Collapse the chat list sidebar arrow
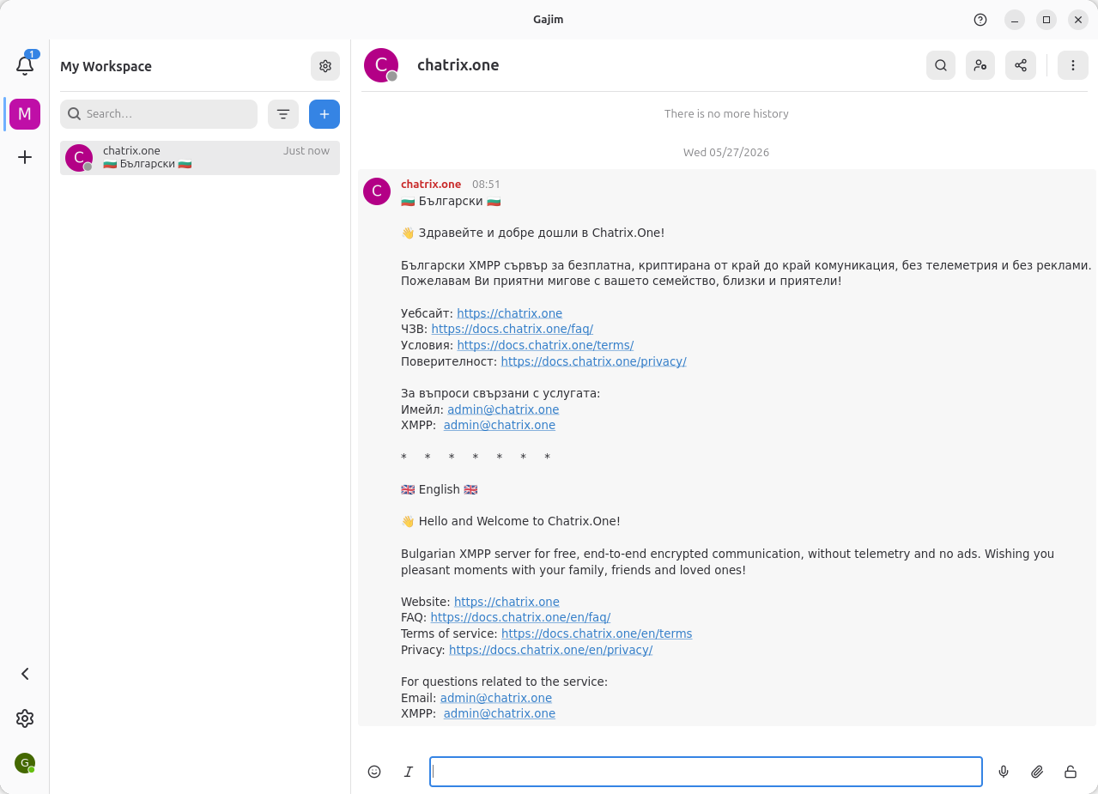Image resolution: width=1098 pixels, height=794 pixels. [25, 674]
